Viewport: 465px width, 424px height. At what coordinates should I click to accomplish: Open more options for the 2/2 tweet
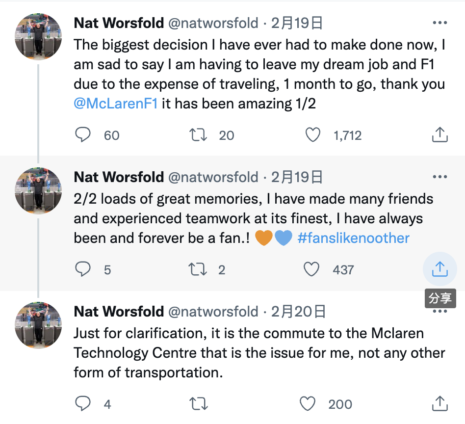(439, 177)
